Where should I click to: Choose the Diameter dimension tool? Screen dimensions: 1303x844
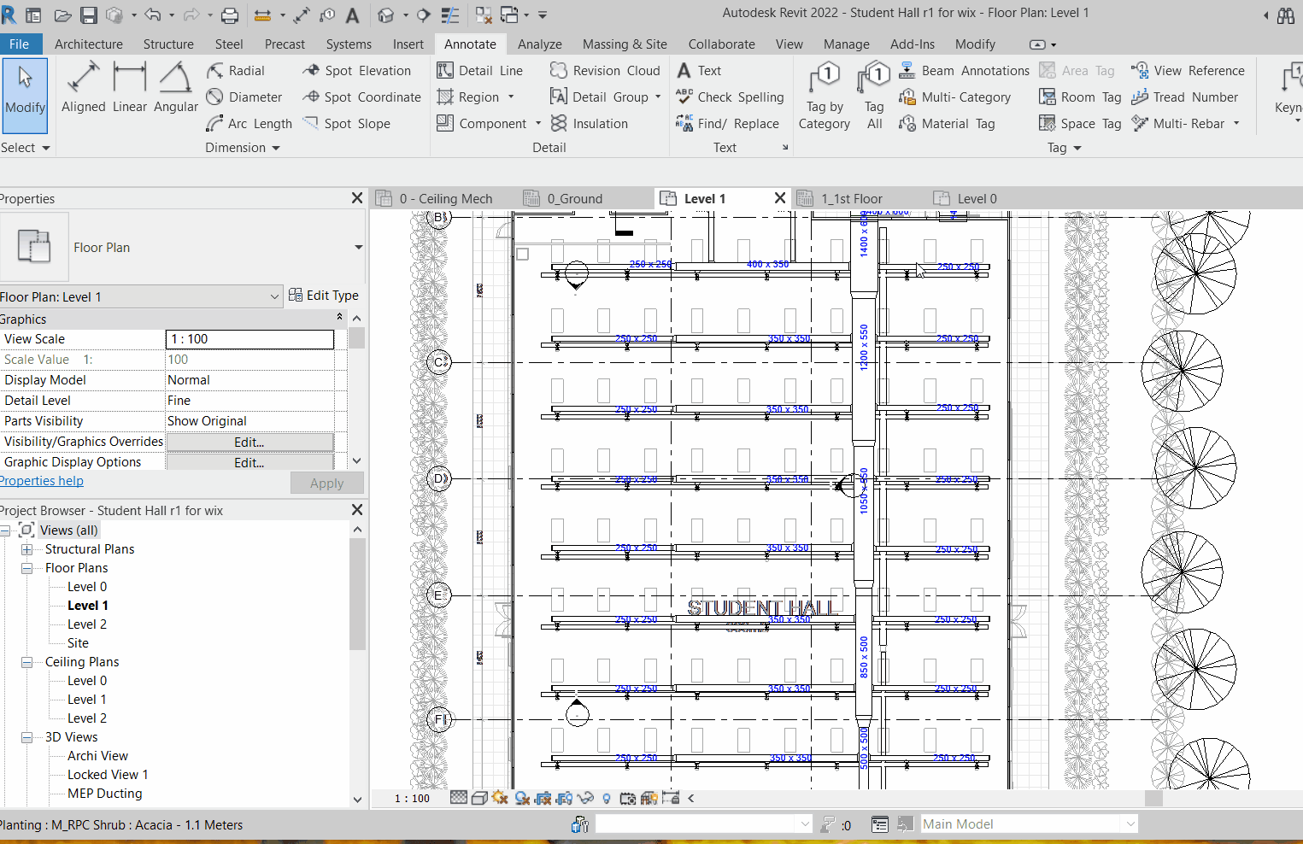(244, 97)
